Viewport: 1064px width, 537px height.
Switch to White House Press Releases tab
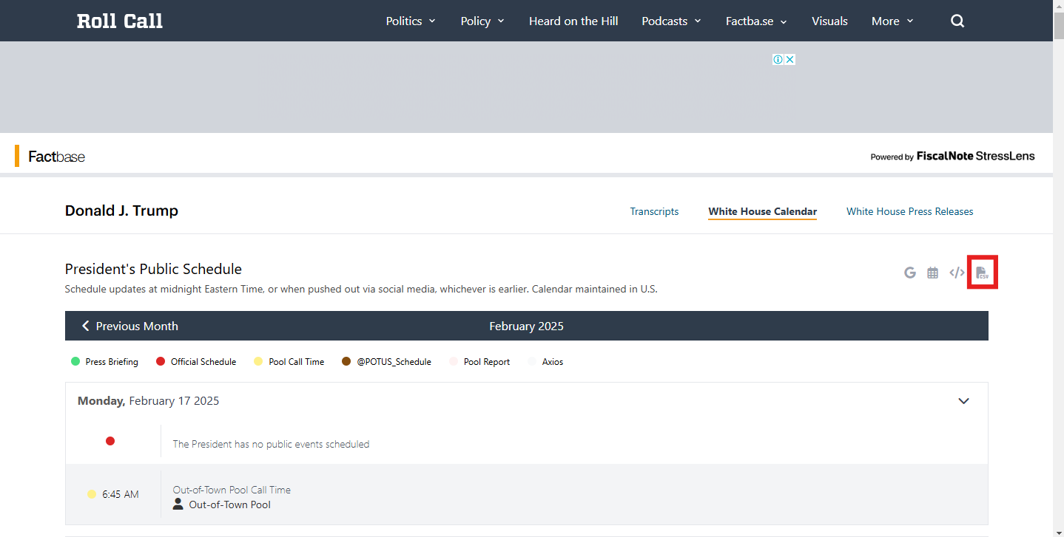coord(910,211)
